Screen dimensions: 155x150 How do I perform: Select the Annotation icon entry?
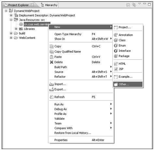116,35
